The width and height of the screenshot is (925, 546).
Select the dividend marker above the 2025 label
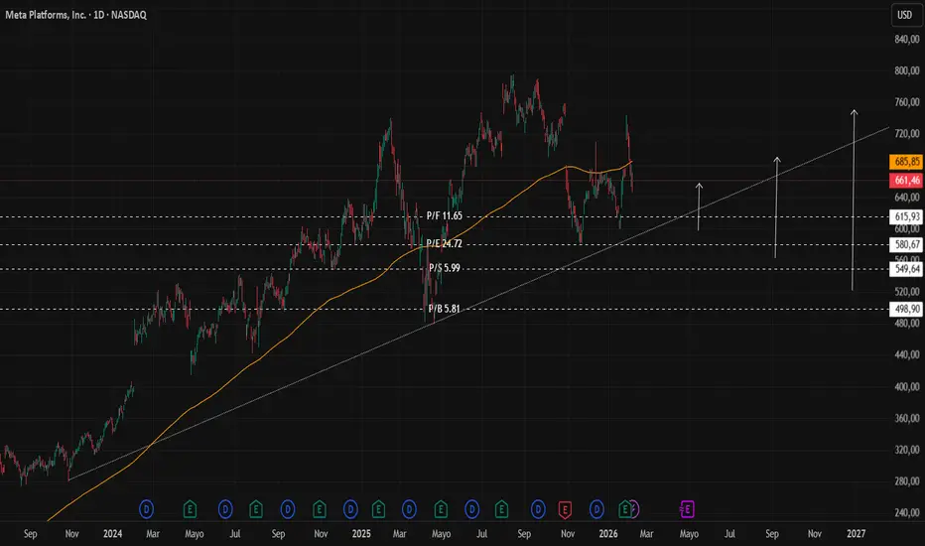coord(350,509)
